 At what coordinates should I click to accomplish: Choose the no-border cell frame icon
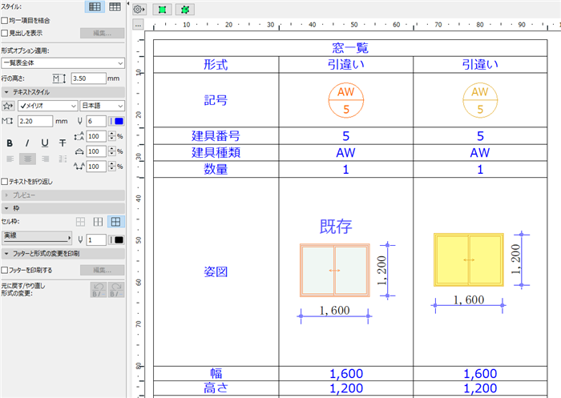point(80,222)
